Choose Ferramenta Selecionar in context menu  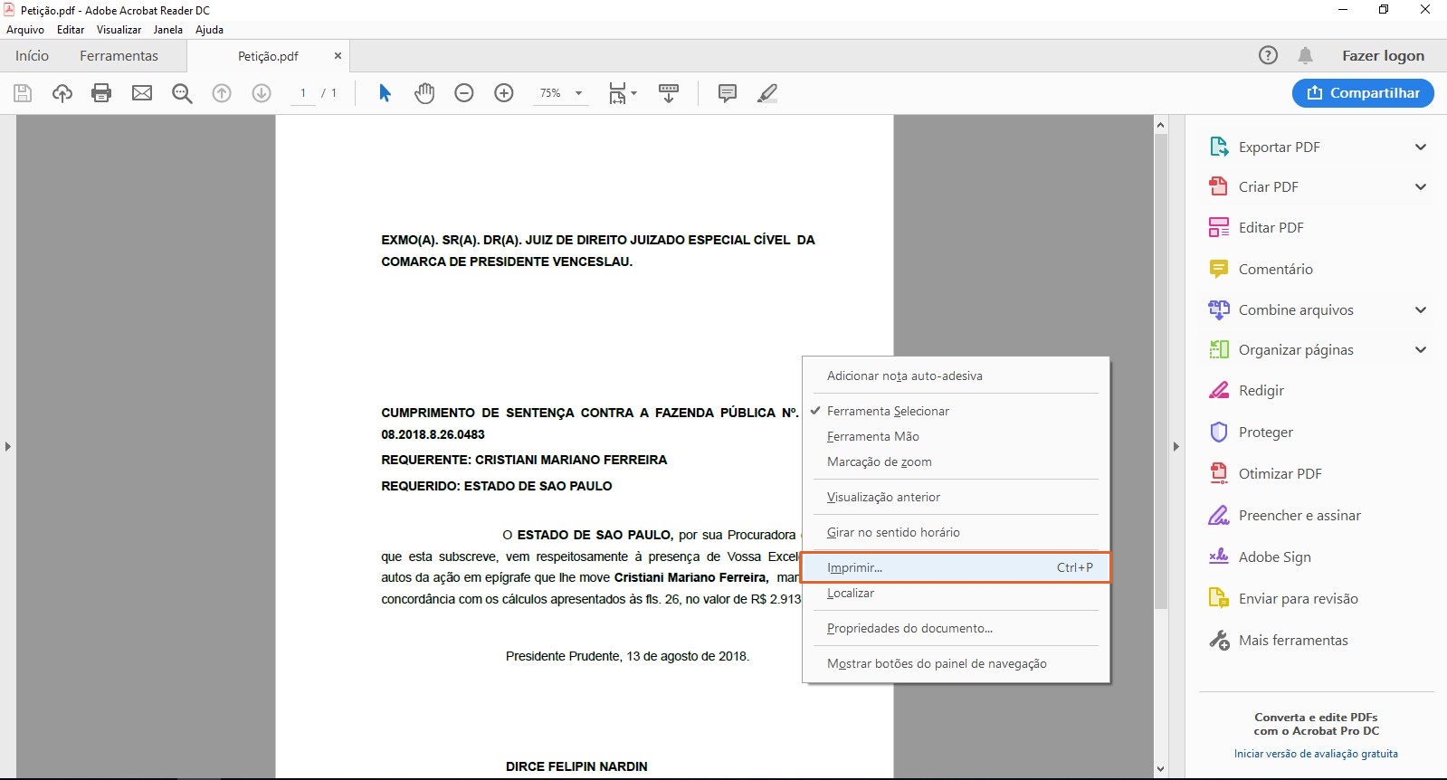point(956,411)
